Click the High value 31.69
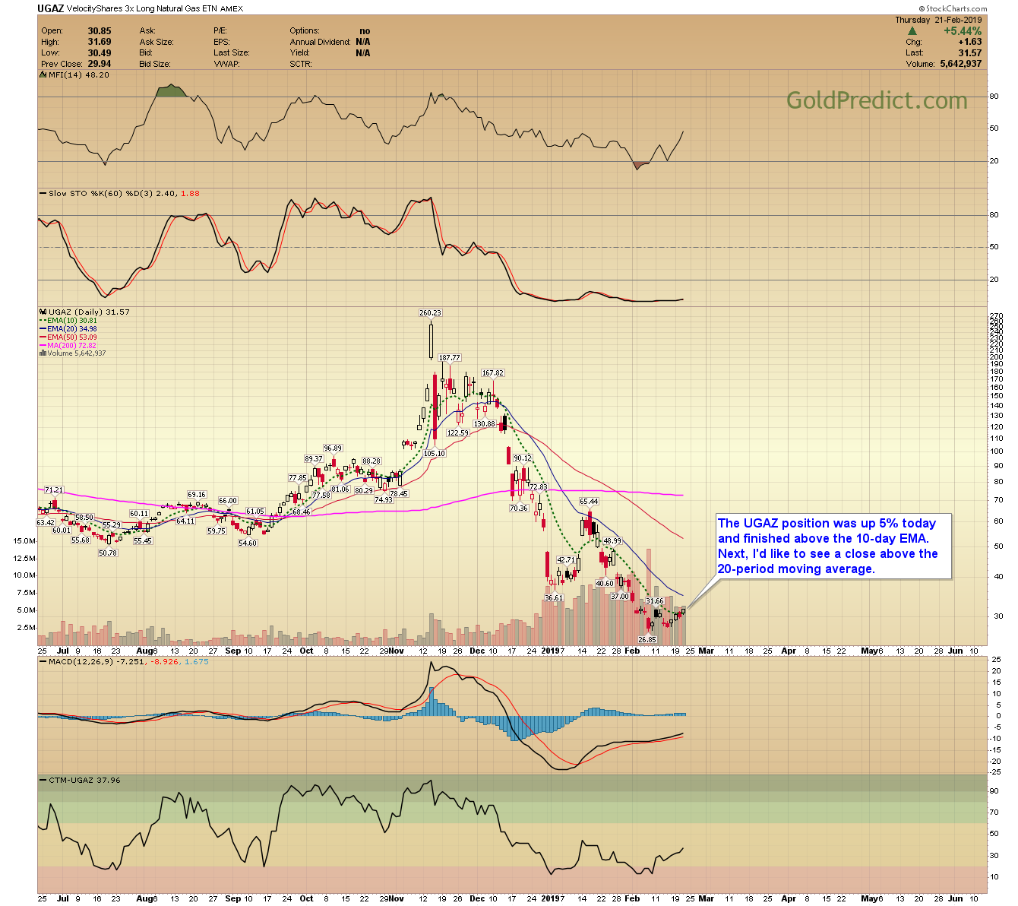Viewport: 1018px width, 906px height. (99, 42)
